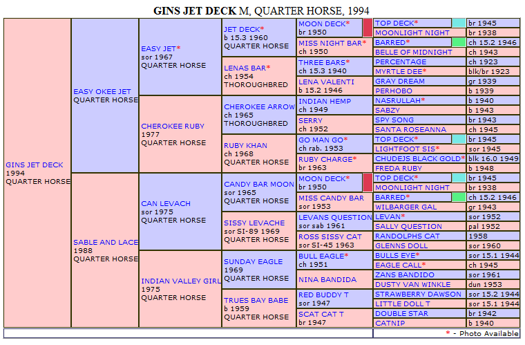Select the CHEROKEE RUBY link

[x=173, y=127]
